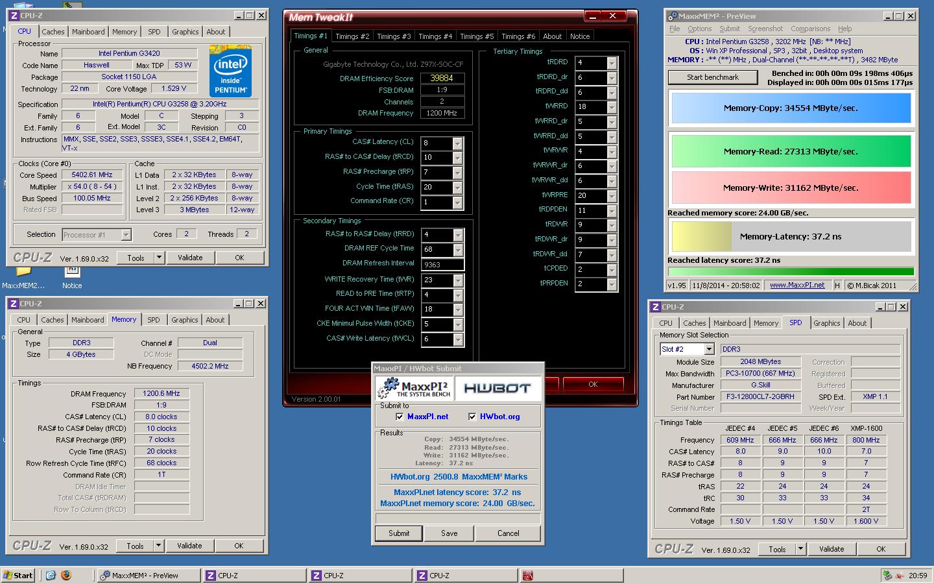Click the DRAM Efficiency Score value 39884
The width and height of the screenshot is (934, 584).
click(x=442, y=78)
